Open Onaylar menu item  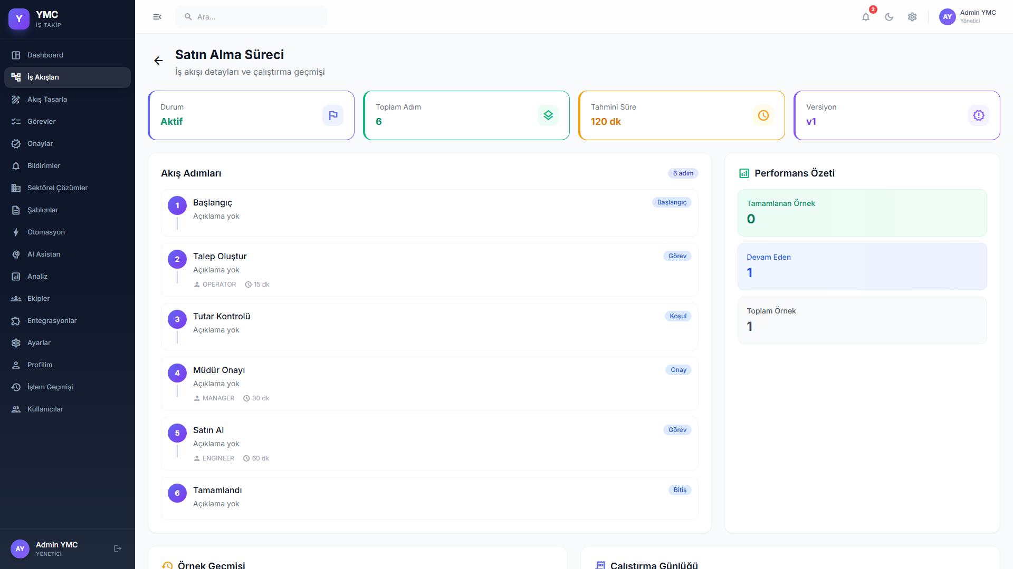pos(68,144)
